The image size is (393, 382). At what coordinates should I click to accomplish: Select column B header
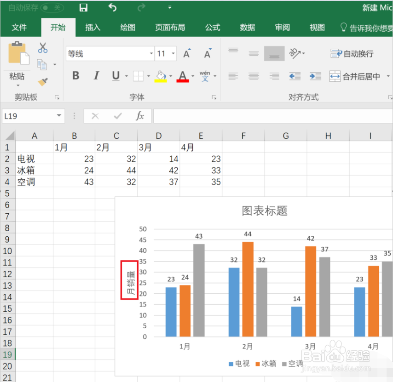coord(74,136)
